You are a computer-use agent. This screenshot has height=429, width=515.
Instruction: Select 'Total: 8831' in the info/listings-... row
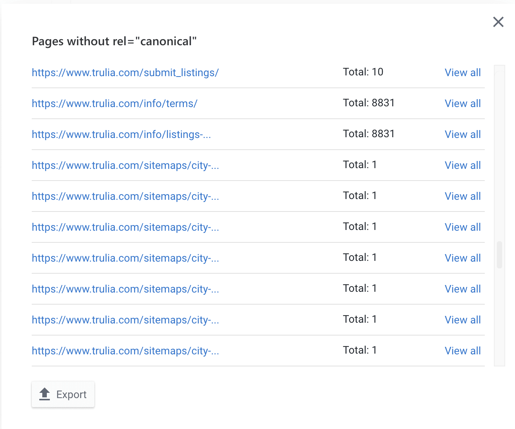tap(369, 133)
